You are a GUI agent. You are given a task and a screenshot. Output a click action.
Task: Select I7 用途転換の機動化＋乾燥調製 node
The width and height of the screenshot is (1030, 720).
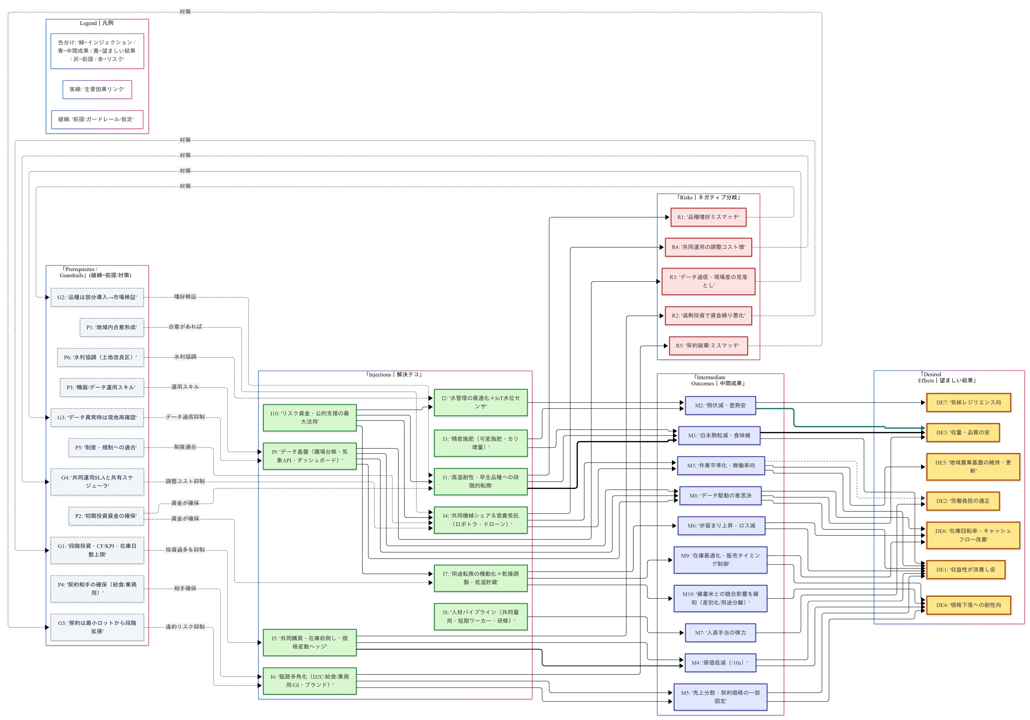480,578
